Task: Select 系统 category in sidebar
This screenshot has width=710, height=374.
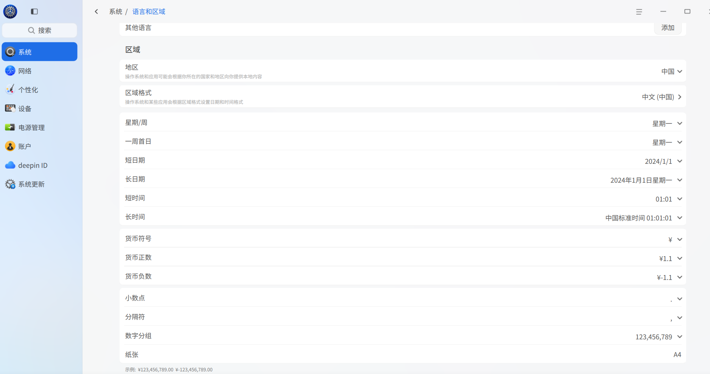Action: click(39, 52)
